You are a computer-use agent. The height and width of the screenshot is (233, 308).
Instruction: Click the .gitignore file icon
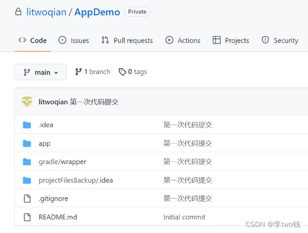coord(27,199)
